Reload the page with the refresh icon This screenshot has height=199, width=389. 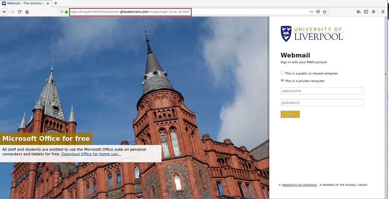click(x=19, y=12)
